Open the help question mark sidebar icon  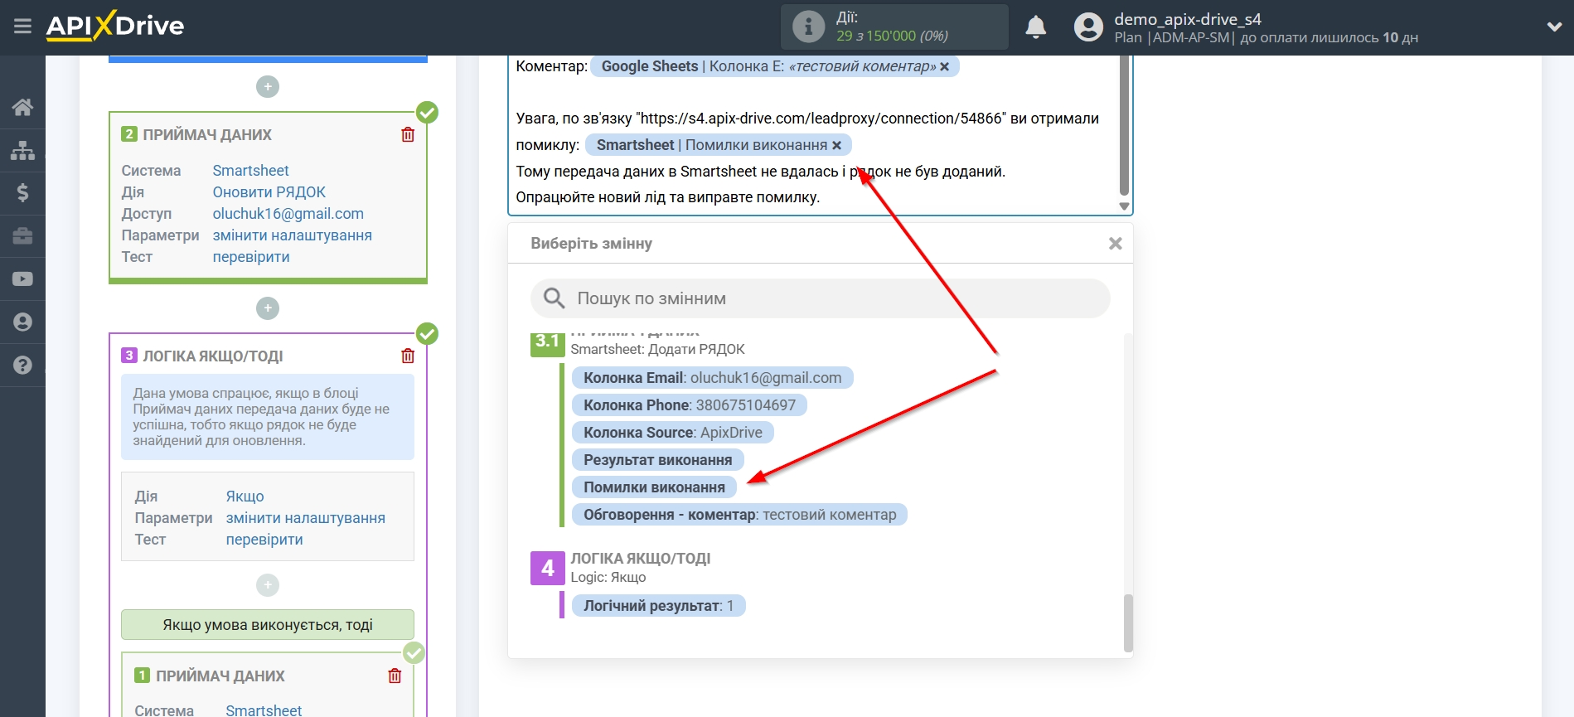22,366
